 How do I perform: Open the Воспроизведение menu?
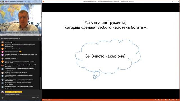(12, 4)
